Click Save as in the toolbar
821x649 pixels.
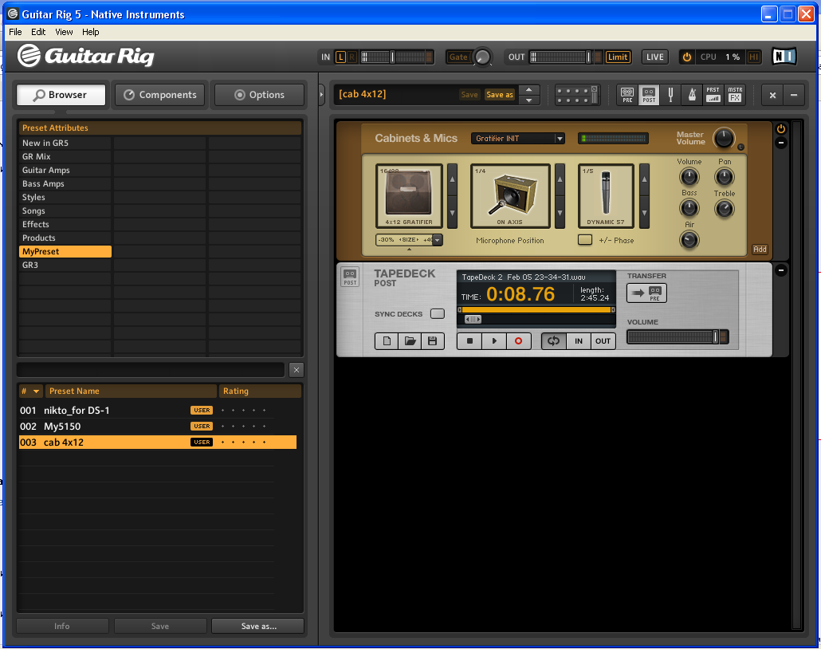coord(500,95)
